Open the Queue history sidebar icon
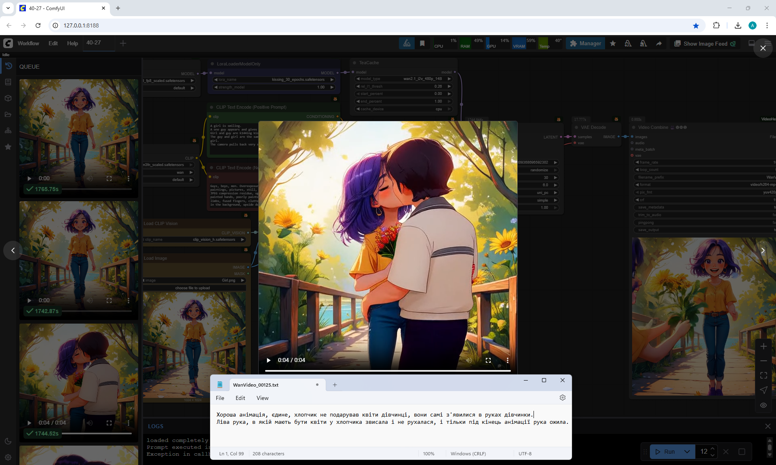Image resolution: width=776 pixels, height=465 pixels. (x=8, y=66)
